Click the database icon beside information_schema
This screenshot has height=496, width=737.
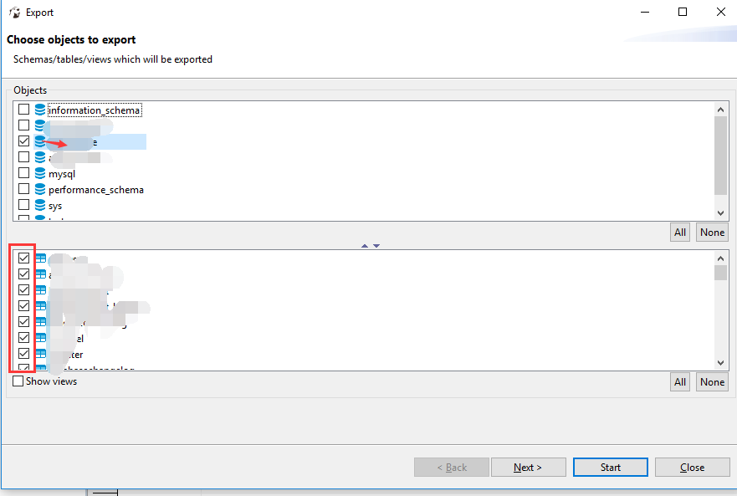39,110
